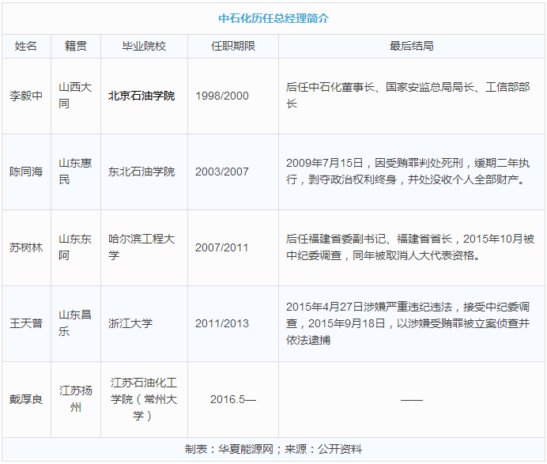
Task: Click the name 陈同海
Action: [26, 172]
